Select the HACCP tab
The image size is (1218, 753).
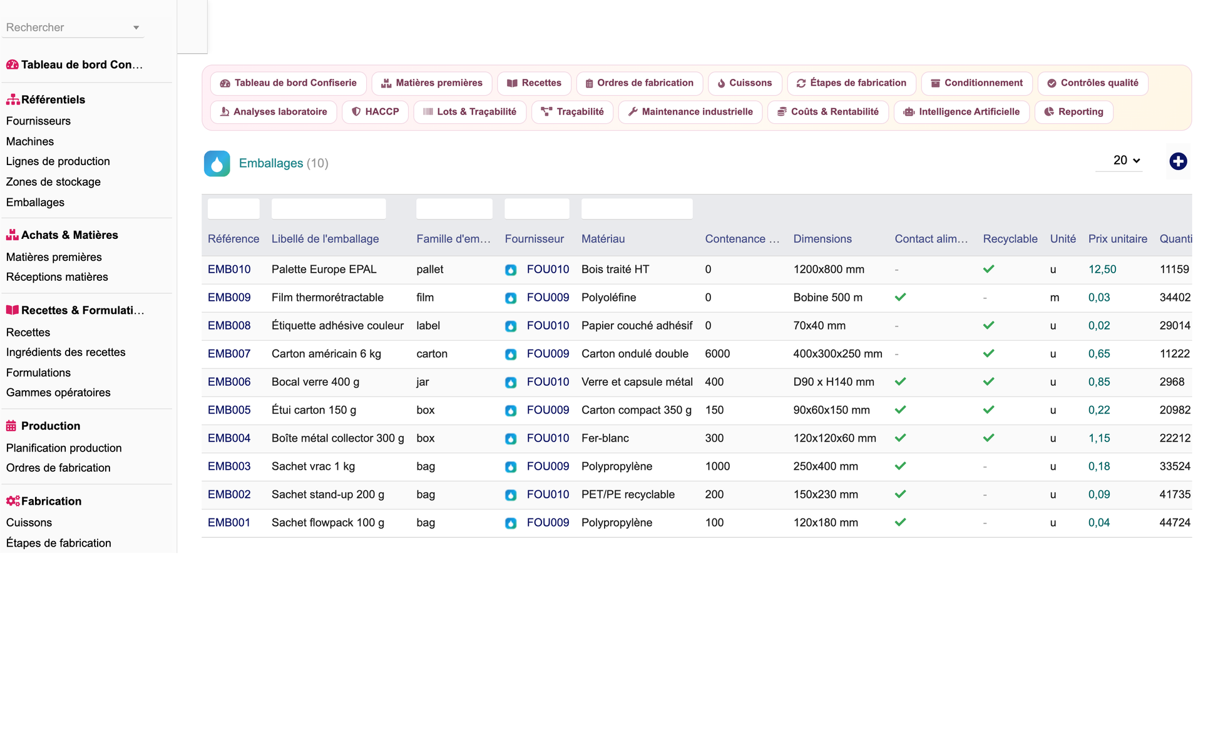pyautogui.click(x=376, y=112)
